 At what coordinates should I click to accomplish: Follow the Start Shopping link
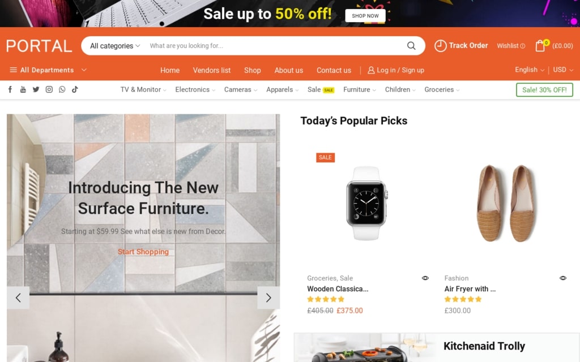(143, 252)
